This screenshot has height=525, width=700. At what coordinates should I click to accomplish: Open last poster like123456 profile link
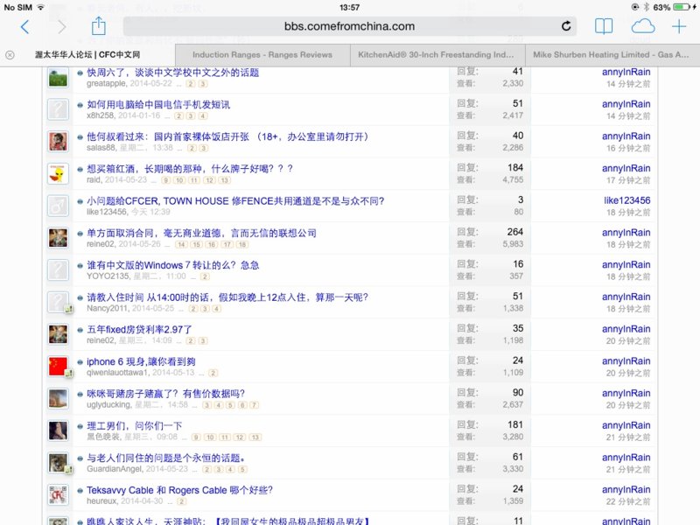(x=626, y=200)
